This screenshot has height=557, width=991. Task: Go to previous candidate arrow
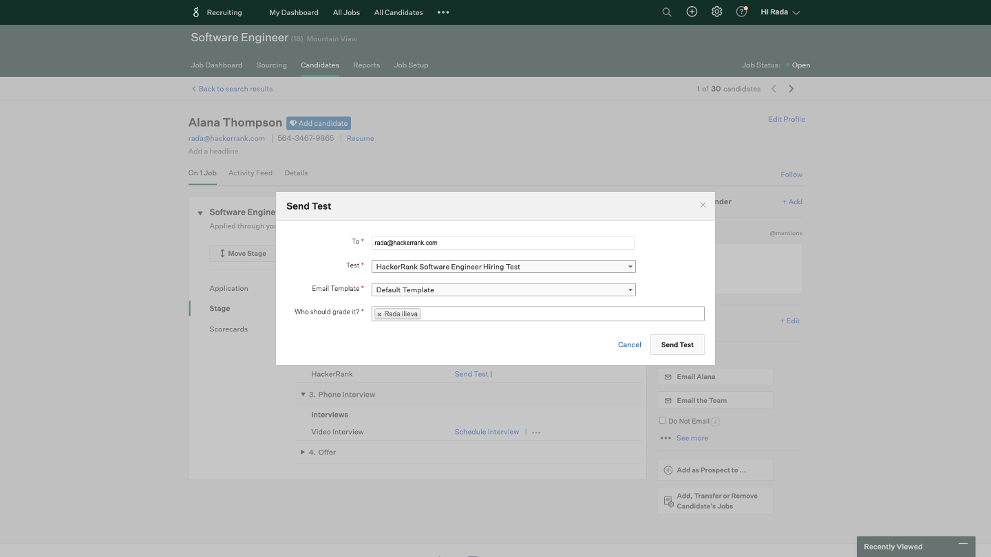(774, 89)
